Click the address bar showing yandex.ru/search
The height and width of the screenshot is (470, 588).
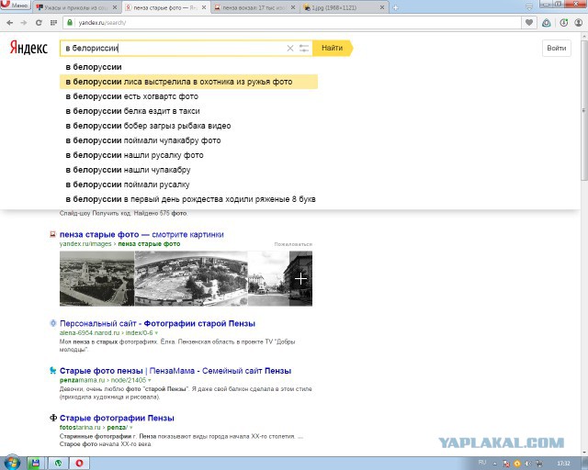pos(292,23)
